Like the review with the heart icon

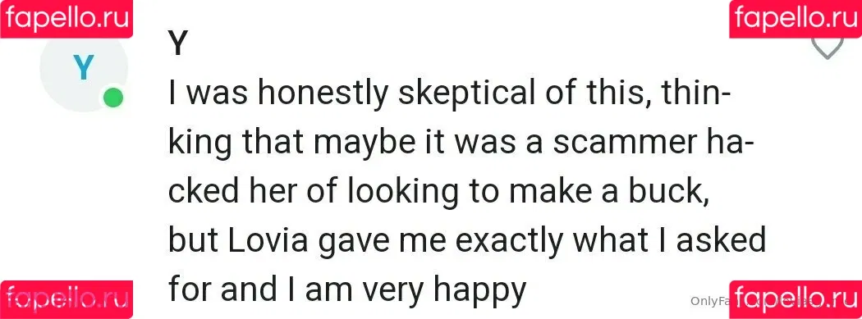click(x=828, y=48)
